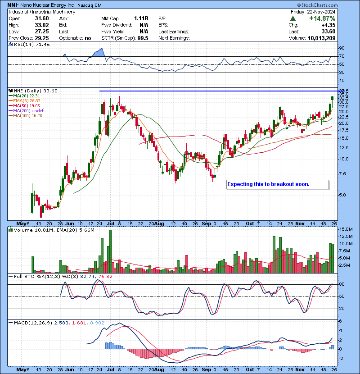360x374 pixels.
Task: Click the 15.0M volume axis label
Action: click(x=346, y=229)
